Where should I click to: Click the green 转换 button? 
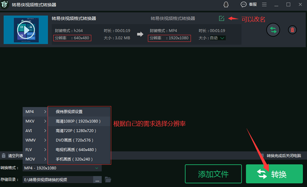tap(274, 174)
